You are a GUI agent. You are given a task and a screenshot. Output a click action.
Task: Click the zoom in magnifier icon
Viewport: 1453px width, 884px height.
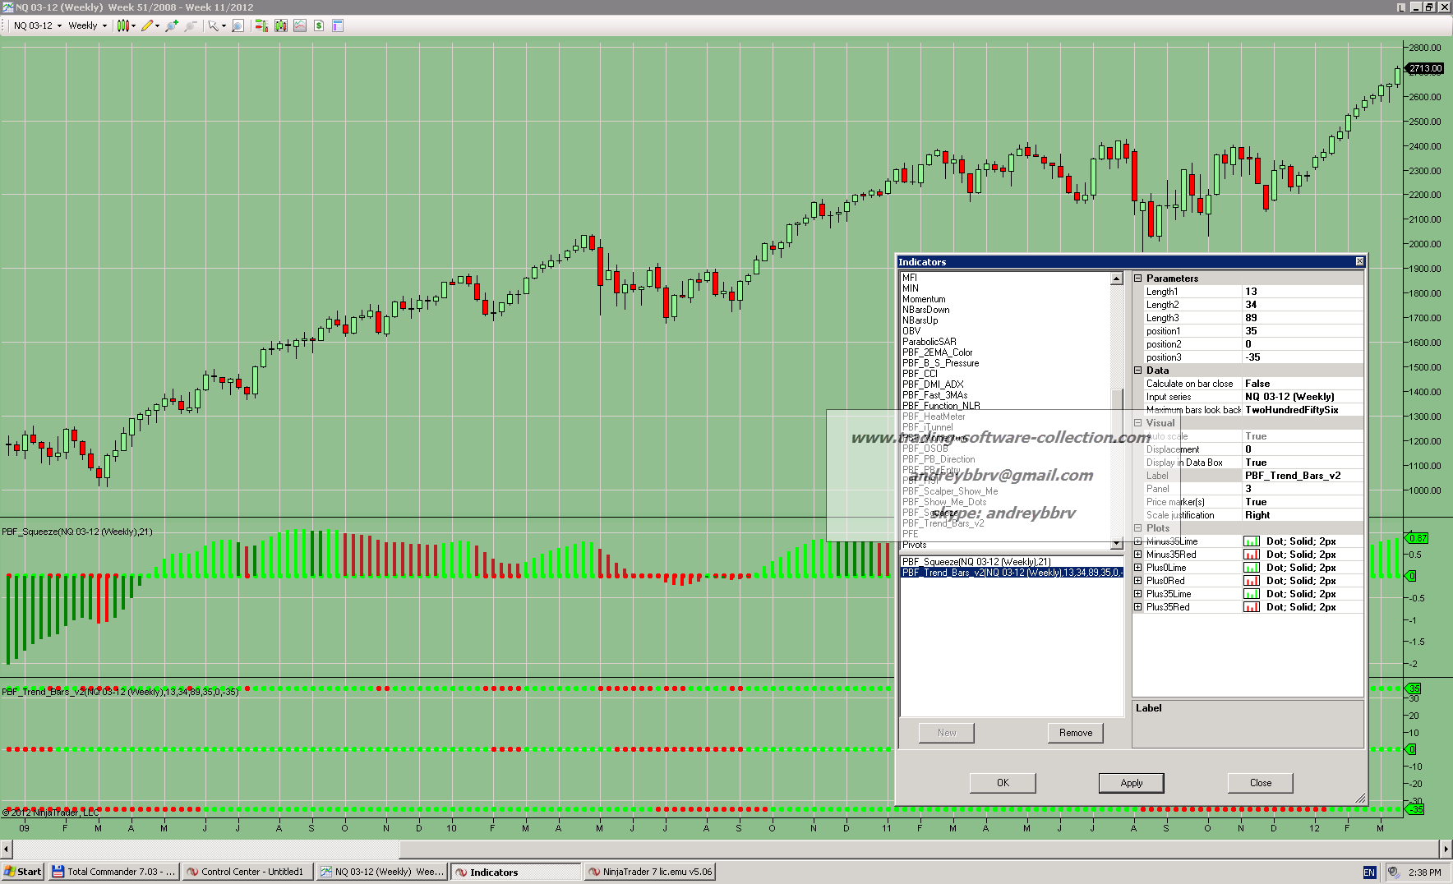[171, 25]
